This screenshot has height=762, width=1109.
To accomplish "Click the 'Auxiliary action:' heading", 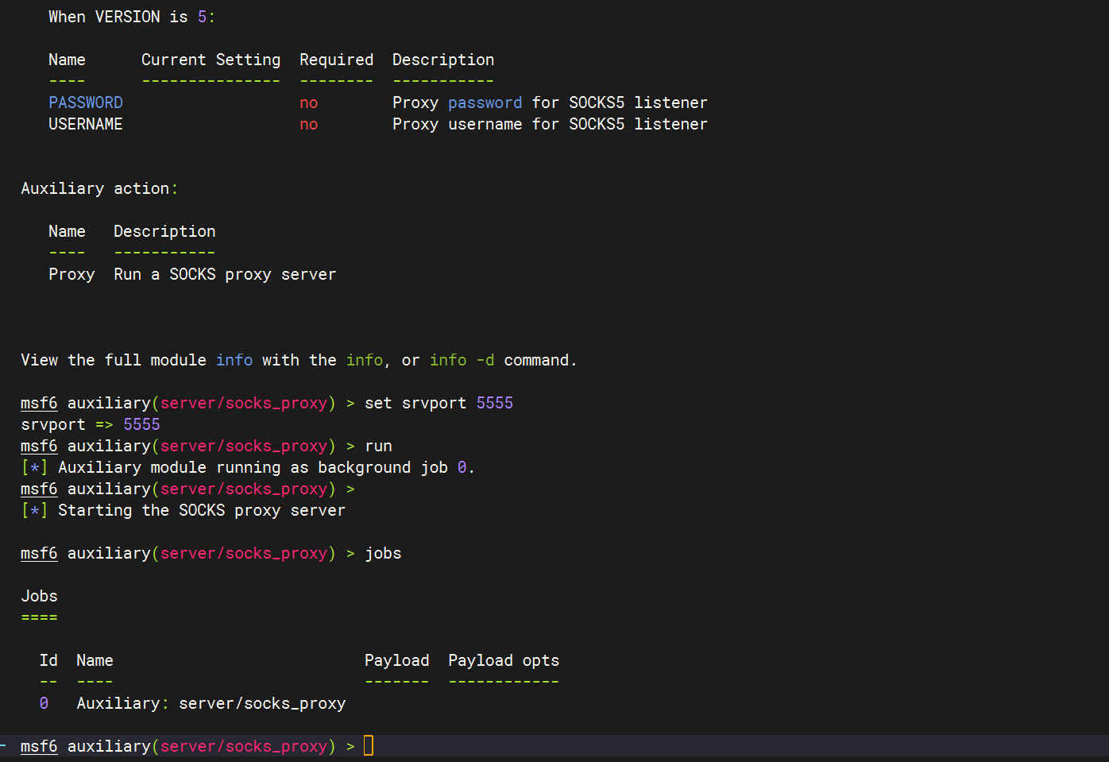I will point(99,188).
